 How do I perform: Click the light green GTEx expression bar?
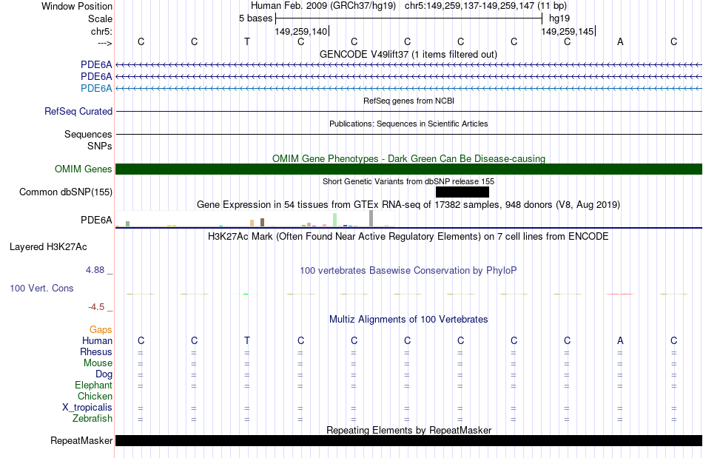click(x=335, y=220)
